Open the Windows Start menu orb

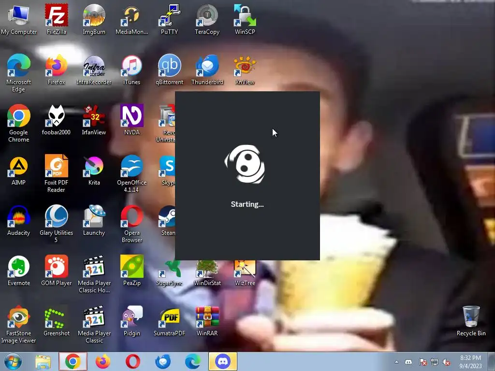click(x=13, y=361)
